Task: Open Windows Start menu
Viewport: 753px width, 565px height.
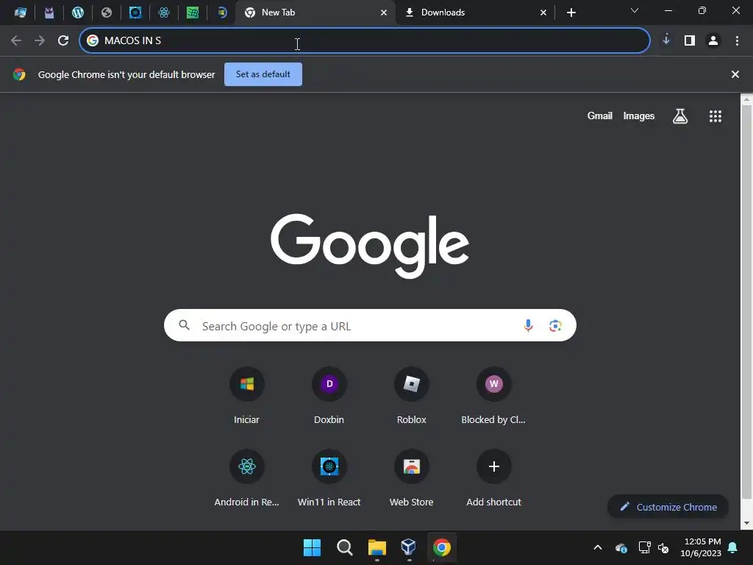Action: (312, 547)
